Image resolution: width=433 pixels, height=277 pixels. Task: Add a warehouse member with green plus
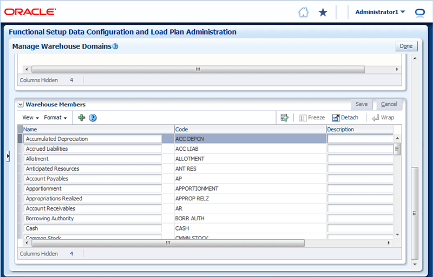82,118
